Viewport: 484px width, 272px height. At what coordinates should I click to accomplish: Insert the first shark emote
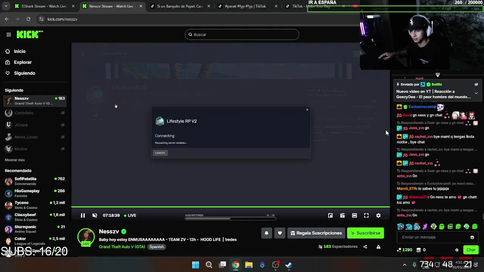click(400, 227)
